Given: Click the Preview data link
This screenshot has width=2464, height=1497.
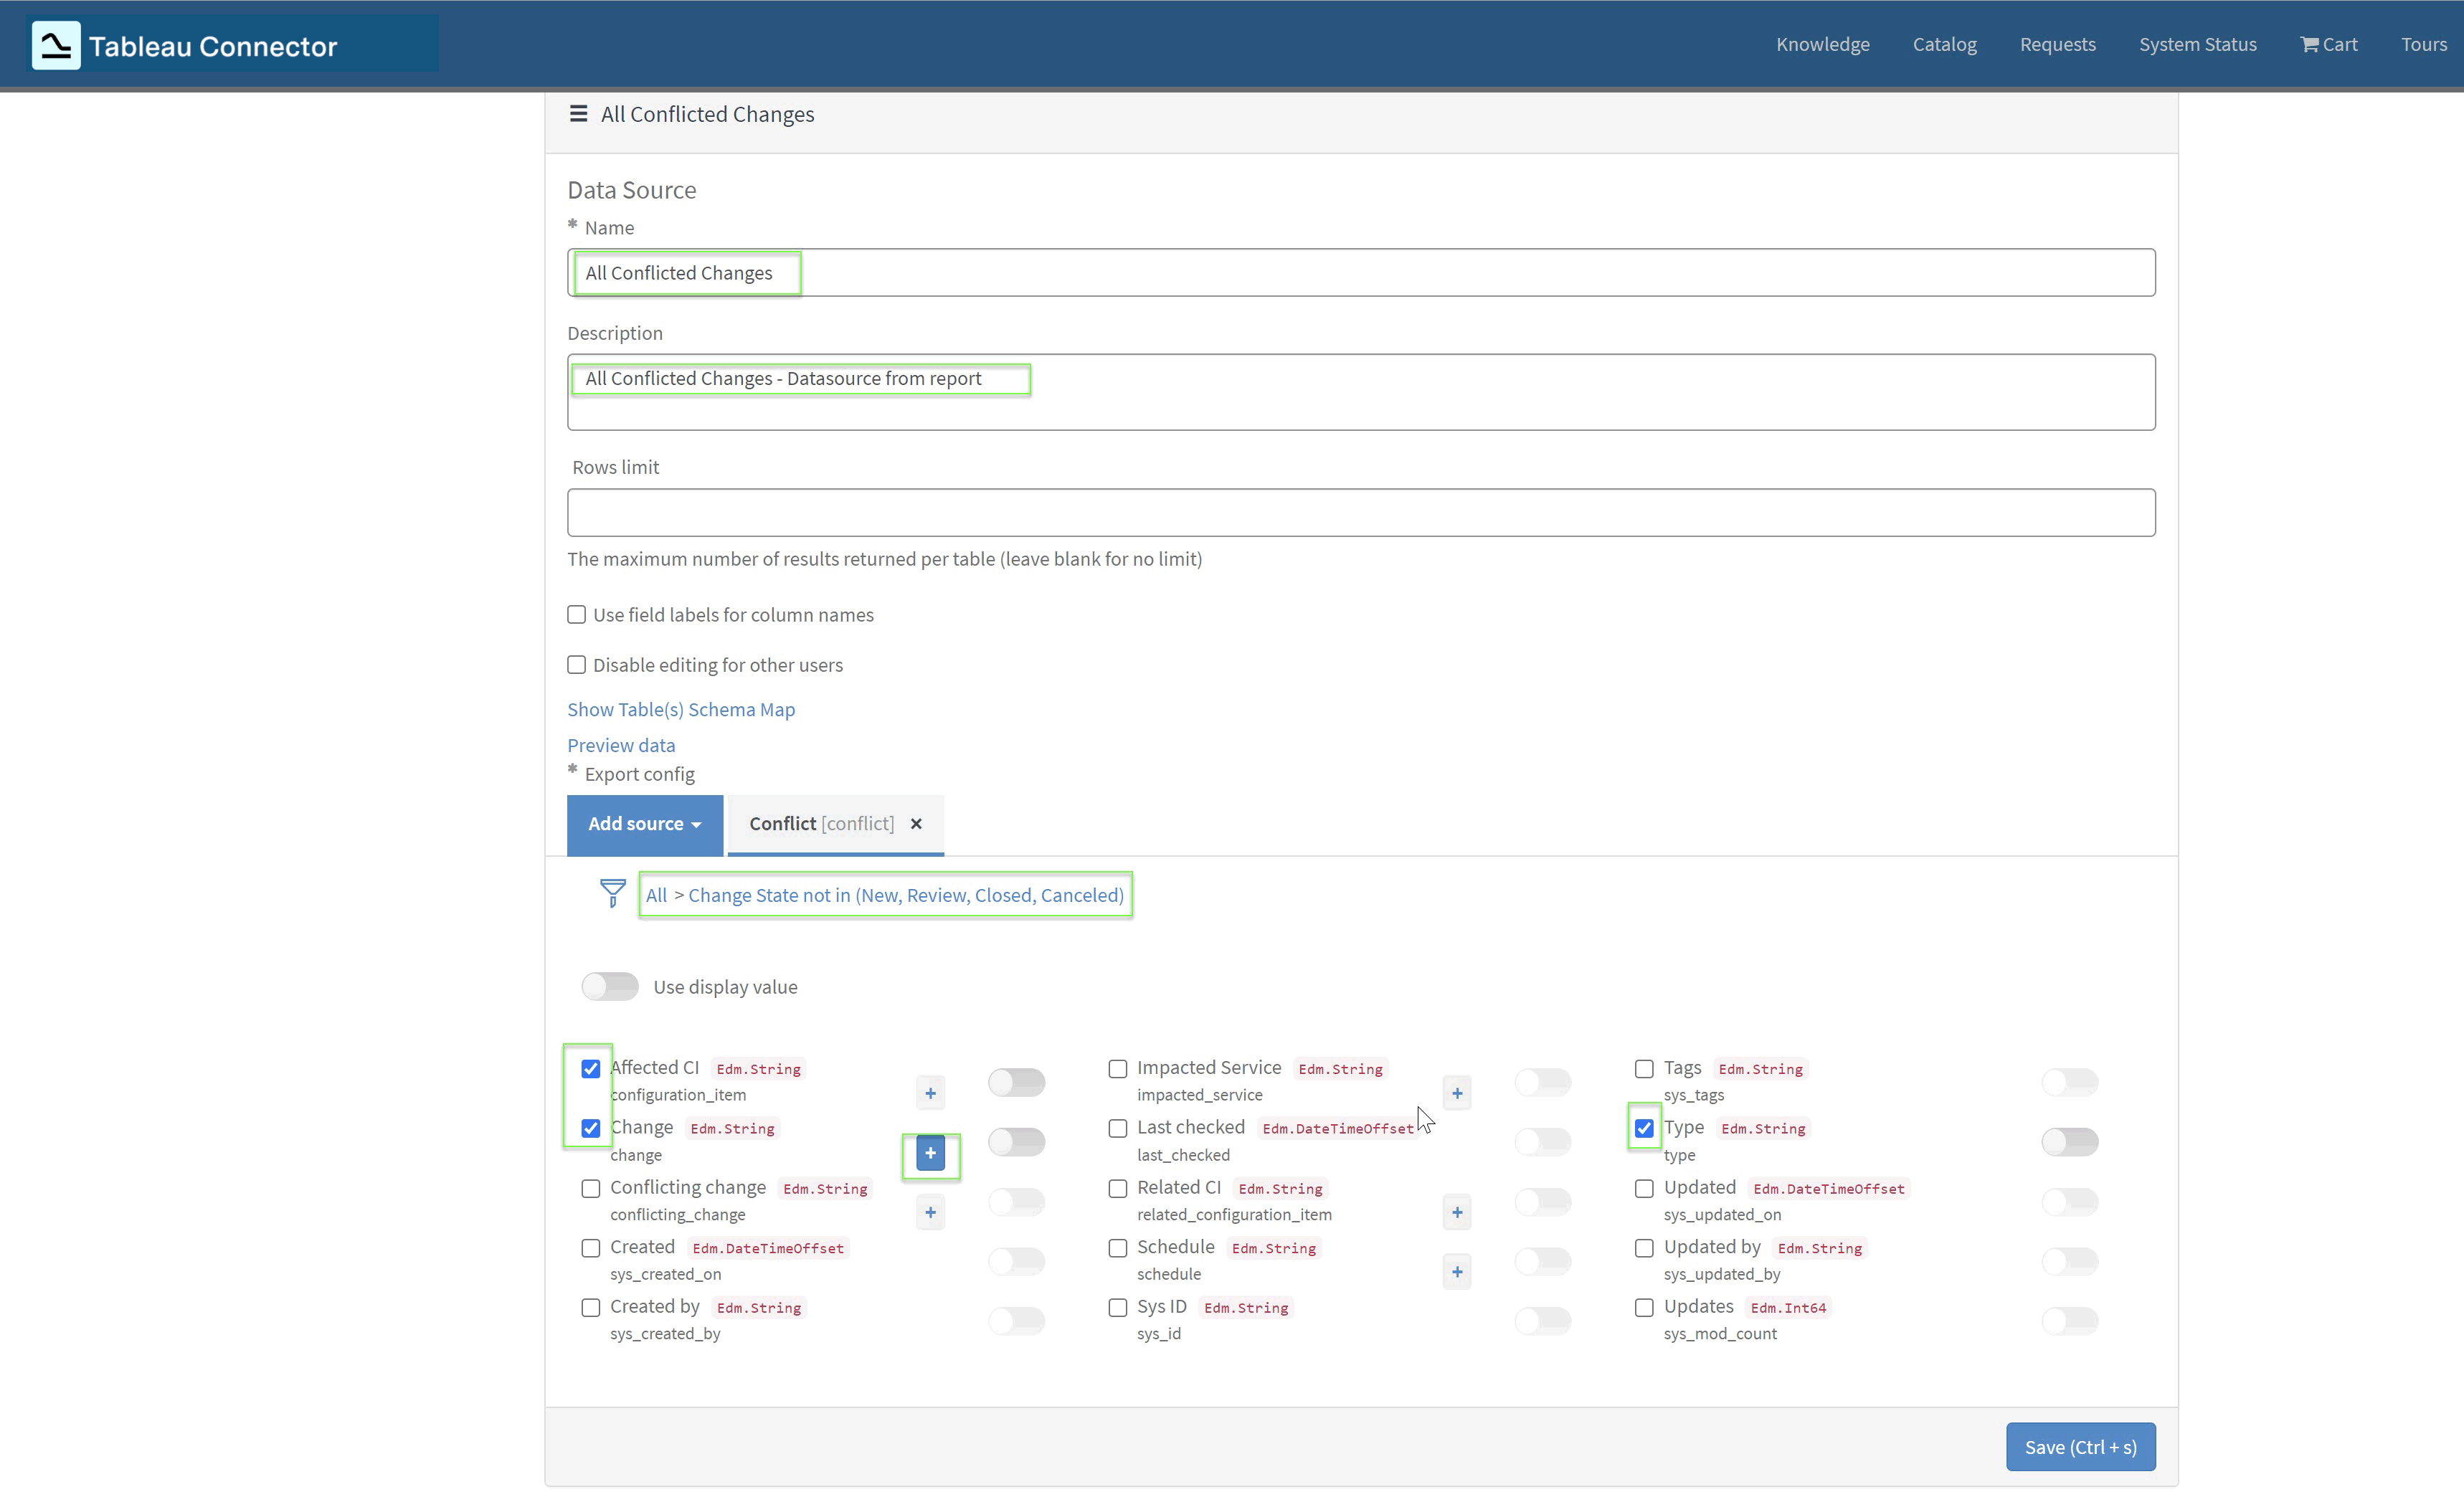Looking at the screenshot, I should 620,744.
